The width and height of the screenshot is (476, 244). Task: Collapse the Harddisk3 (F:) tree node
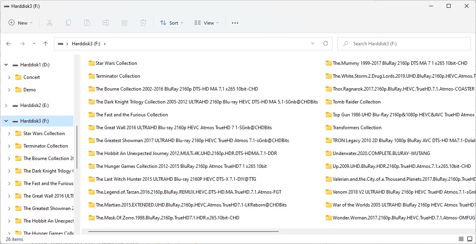click(x=6, y=121)
